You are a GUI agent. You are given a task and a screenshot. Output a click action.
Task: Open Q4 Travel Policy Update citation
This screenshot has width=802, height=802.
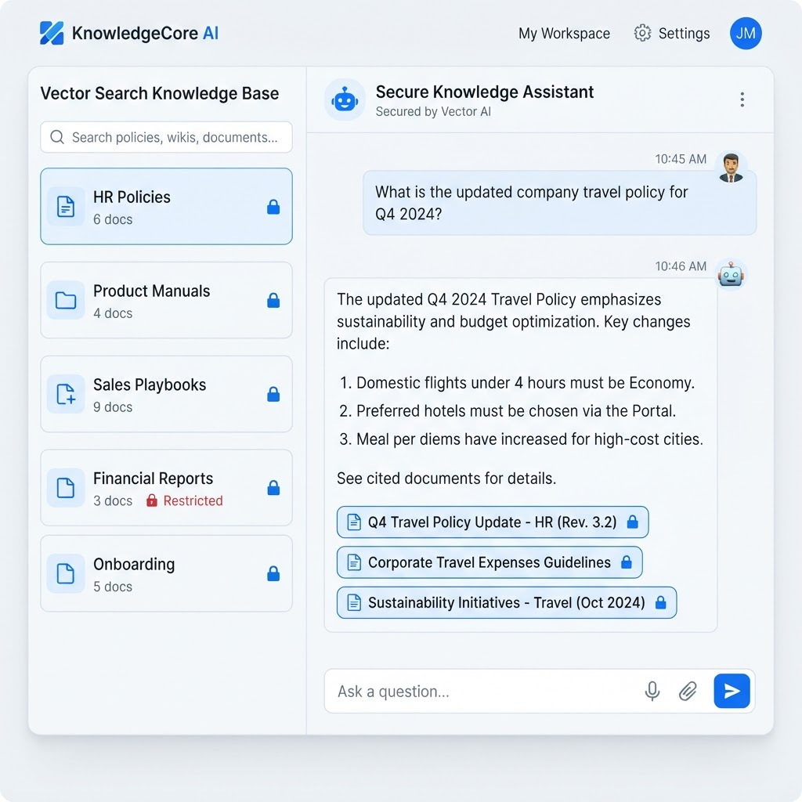point(493,522)
